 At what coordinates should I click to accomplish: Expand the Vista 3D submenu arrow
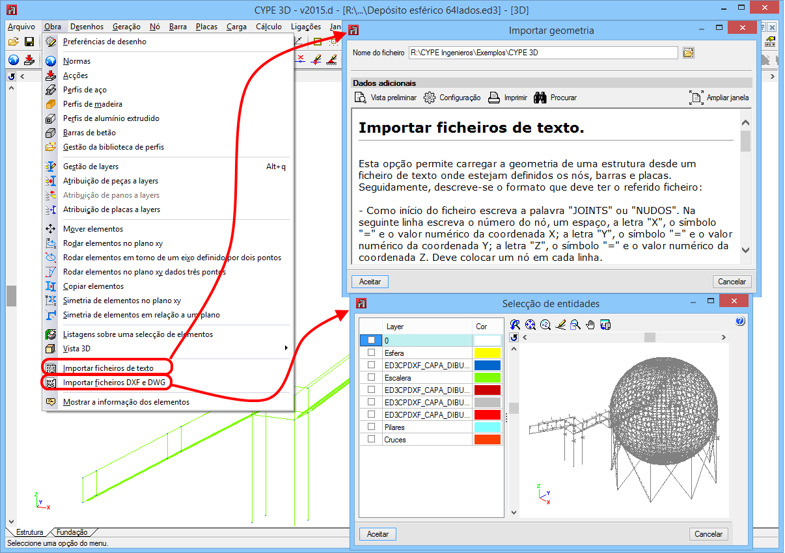286,349
